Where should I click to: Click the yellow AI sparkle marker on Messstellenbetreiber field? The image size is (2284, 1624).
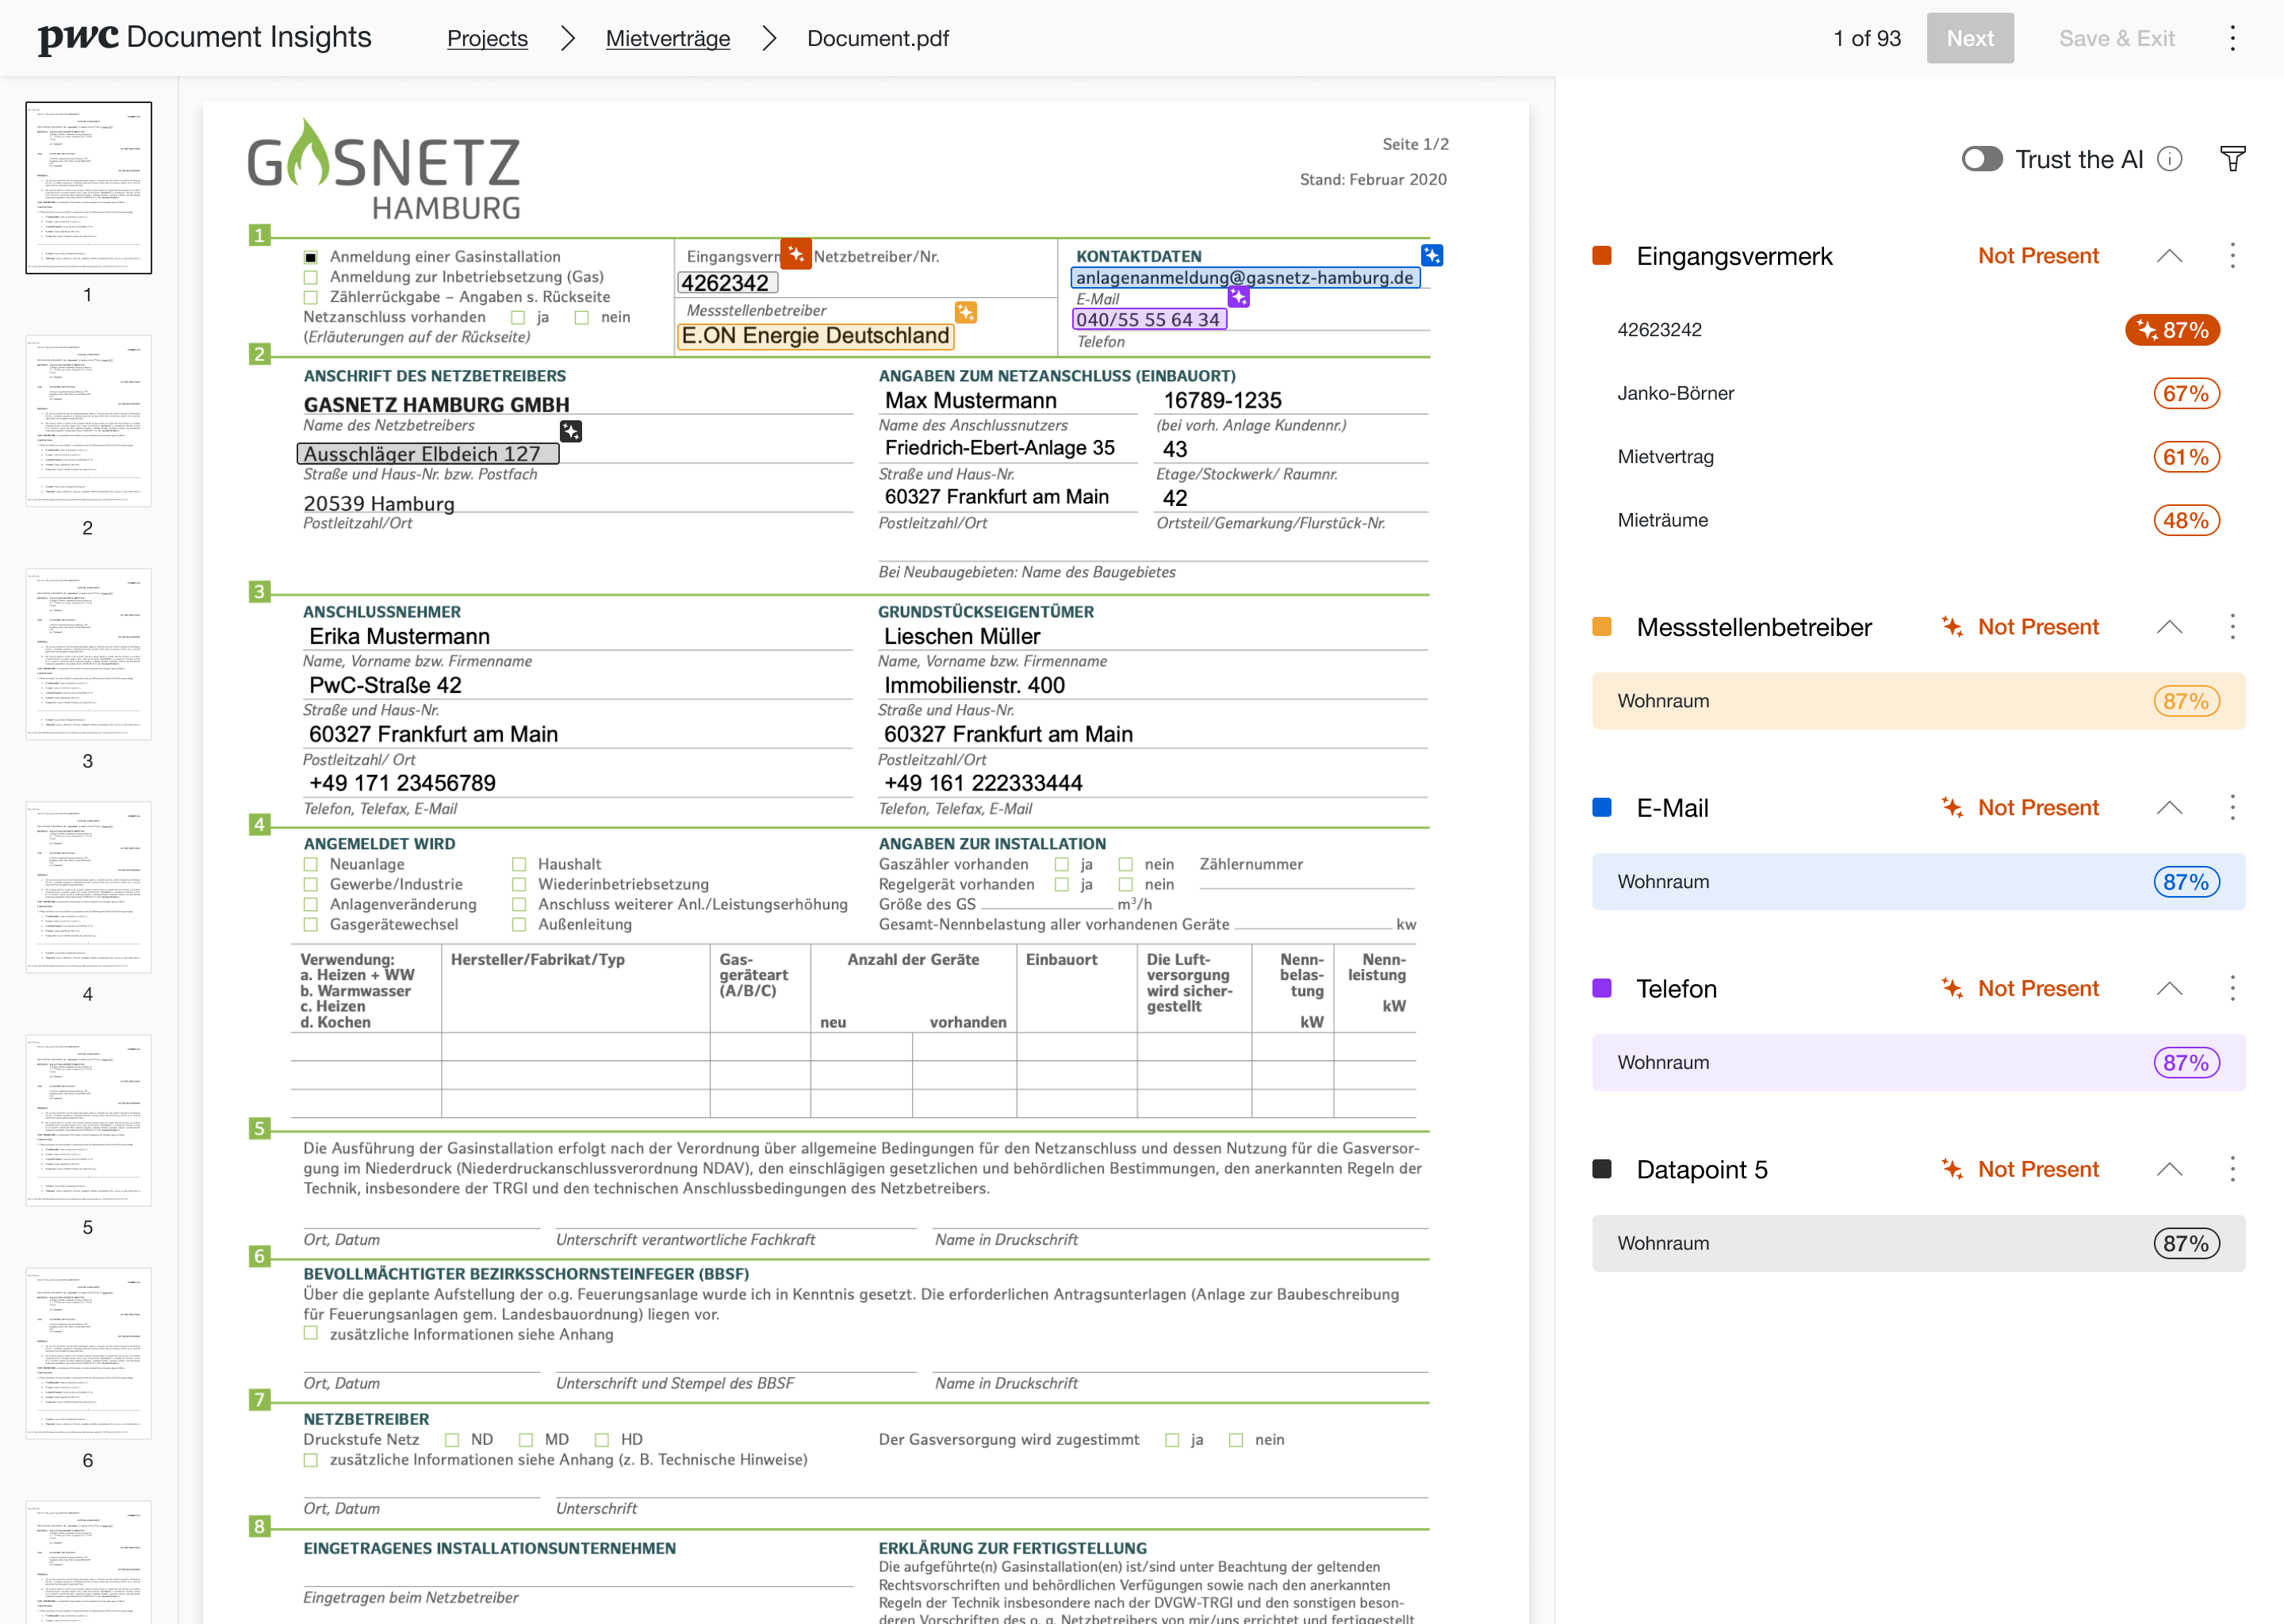click(x=965, y=312)
